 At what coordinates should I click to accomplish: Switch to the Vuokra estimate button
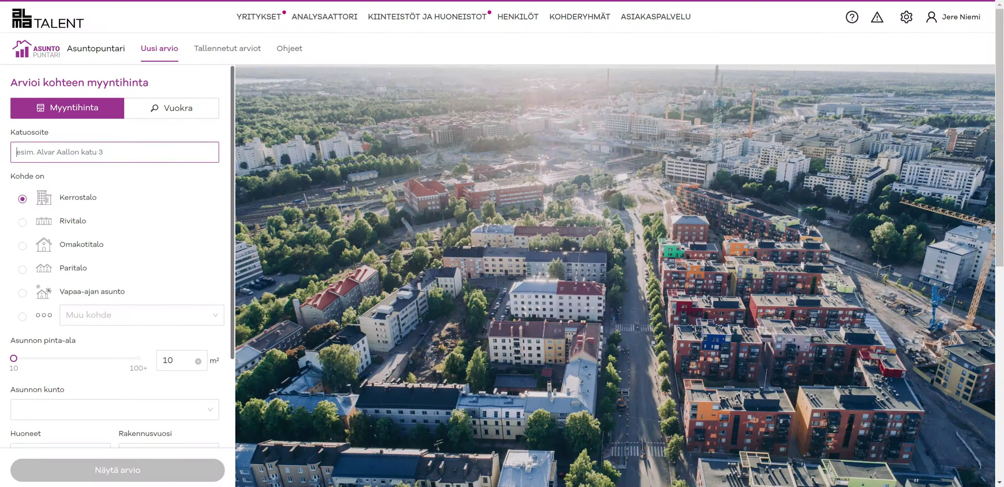(171, 108)
